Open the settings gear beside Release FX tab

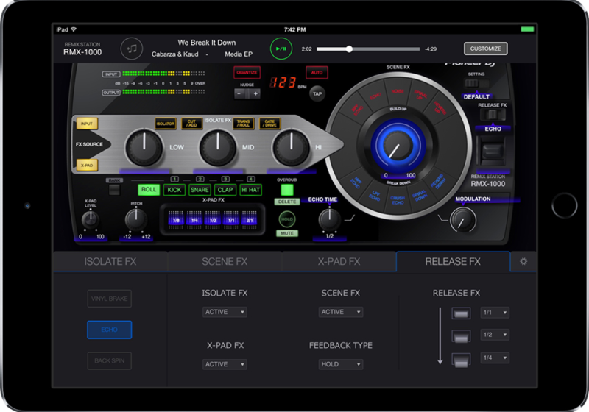pyautogui.click(x=523, y=261)
